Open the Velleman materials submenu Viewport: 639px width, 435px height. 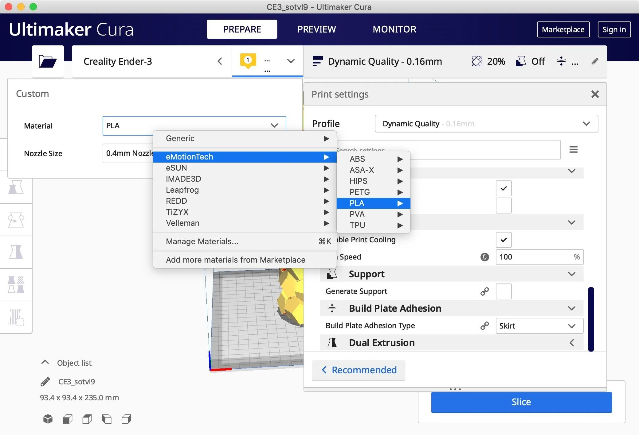(x=245, y=223)
